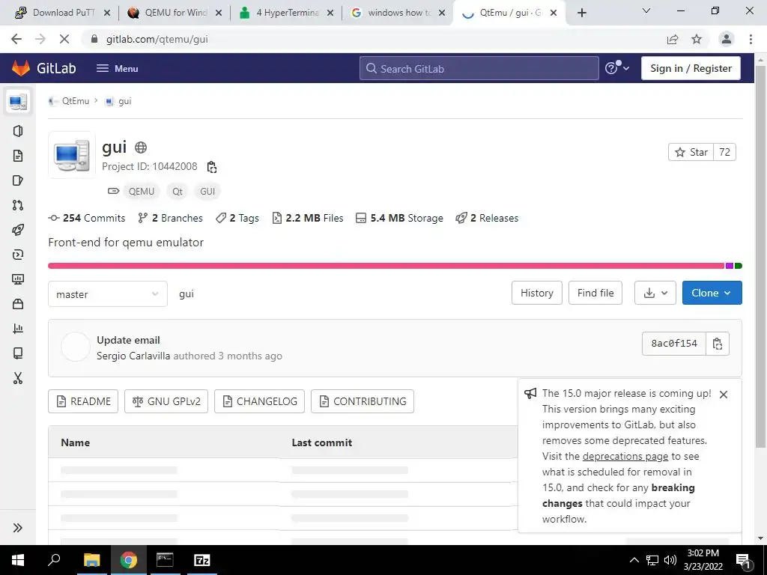
Task: Open Deployments sidebar icon
Action: tap(18, 255)
